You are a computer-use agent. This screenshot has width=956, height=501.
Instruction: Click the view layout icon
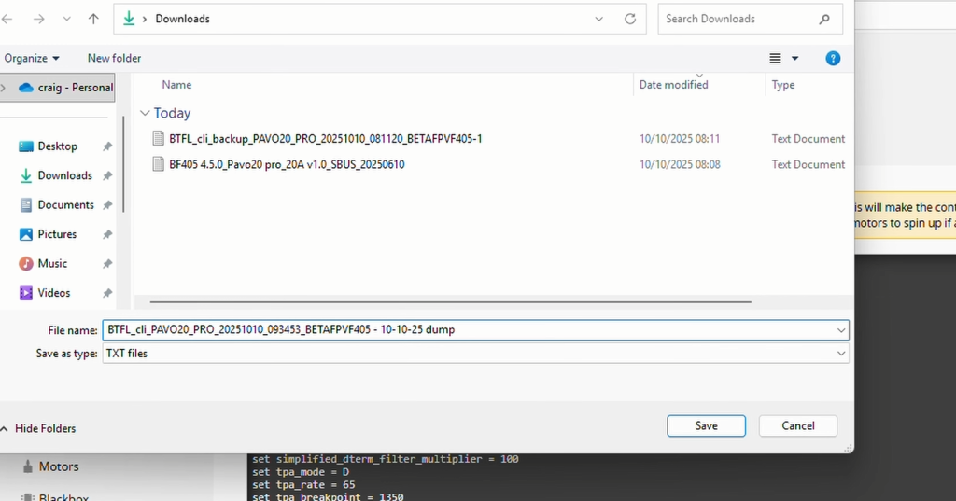pyautogui.click(x=776, y=58)
